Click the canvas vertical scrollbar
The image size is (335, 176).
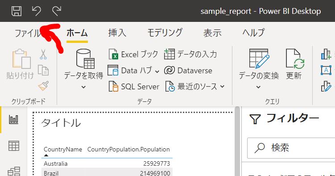click(237, 141)
